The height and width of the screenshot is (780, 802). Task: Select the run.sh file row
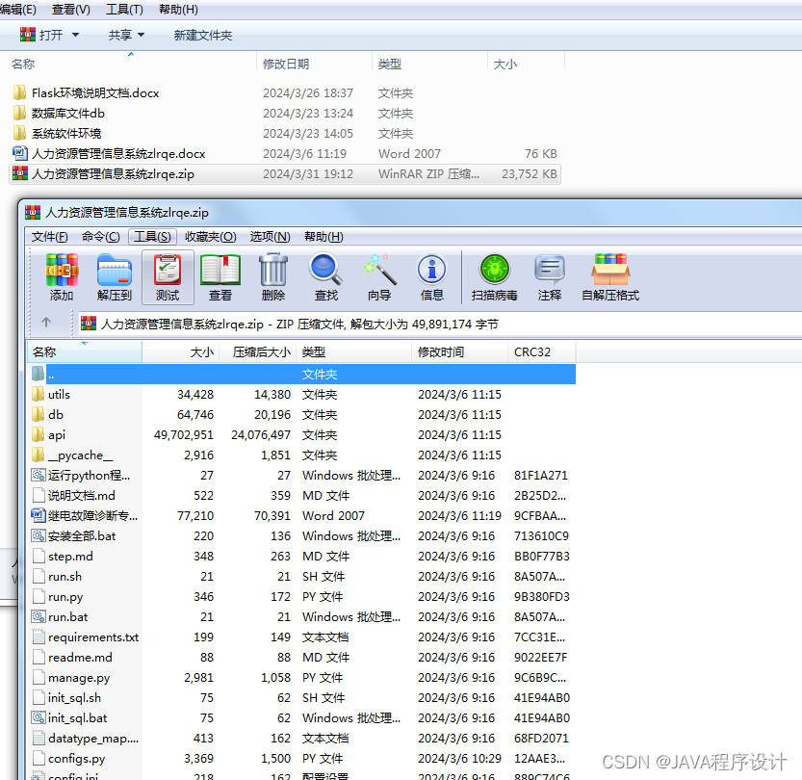301,577
